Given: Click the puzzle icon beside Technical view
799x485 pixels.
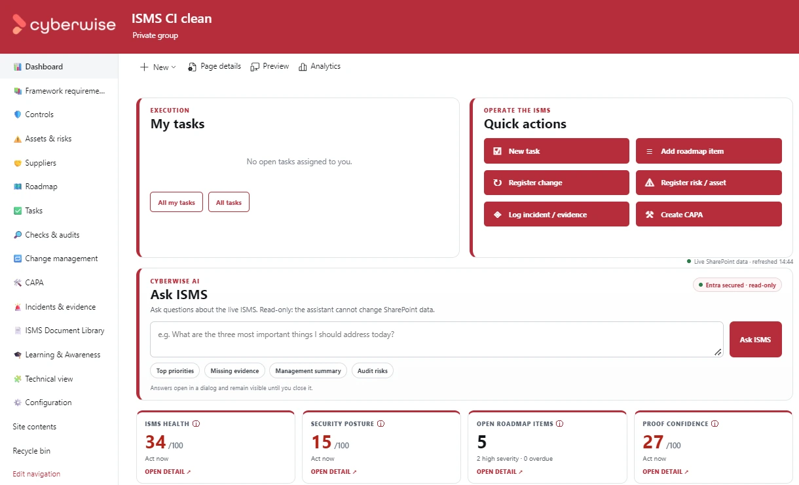Looking at the screenshot, I should coord(18,379).
